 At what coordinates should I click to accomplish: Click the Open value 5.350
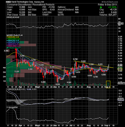coord(22,7)
